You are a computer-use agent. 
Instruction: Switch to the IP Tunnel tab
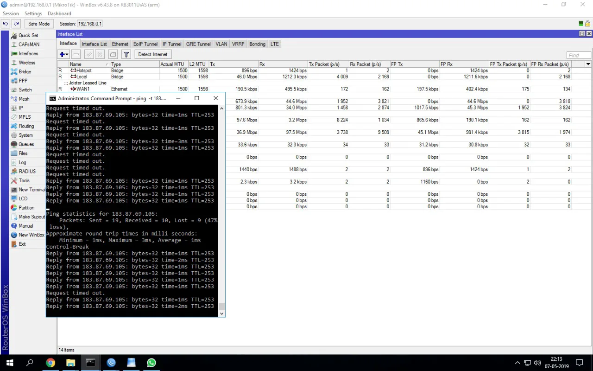point(172,44)
